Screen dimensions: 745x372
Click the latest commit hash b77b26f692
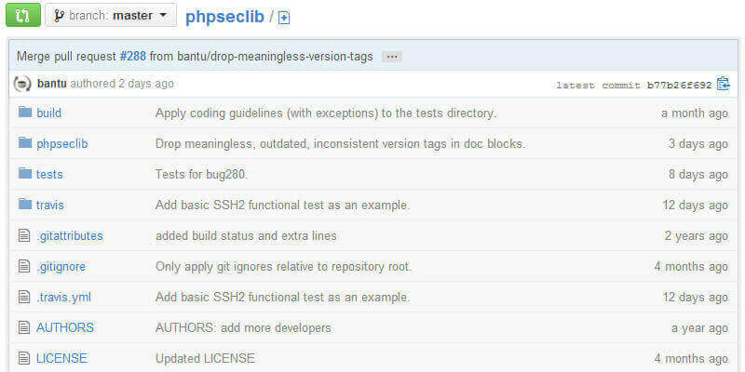[x=680, y=85]
